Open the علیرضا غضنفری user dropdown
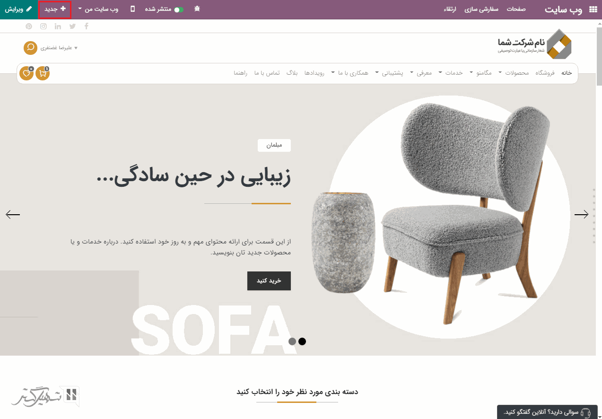 click(x=59, y=48)
